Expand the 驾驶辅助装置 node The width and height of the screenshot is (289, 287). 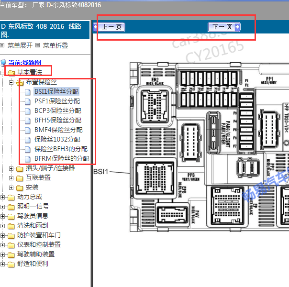(x=2, y=255)
